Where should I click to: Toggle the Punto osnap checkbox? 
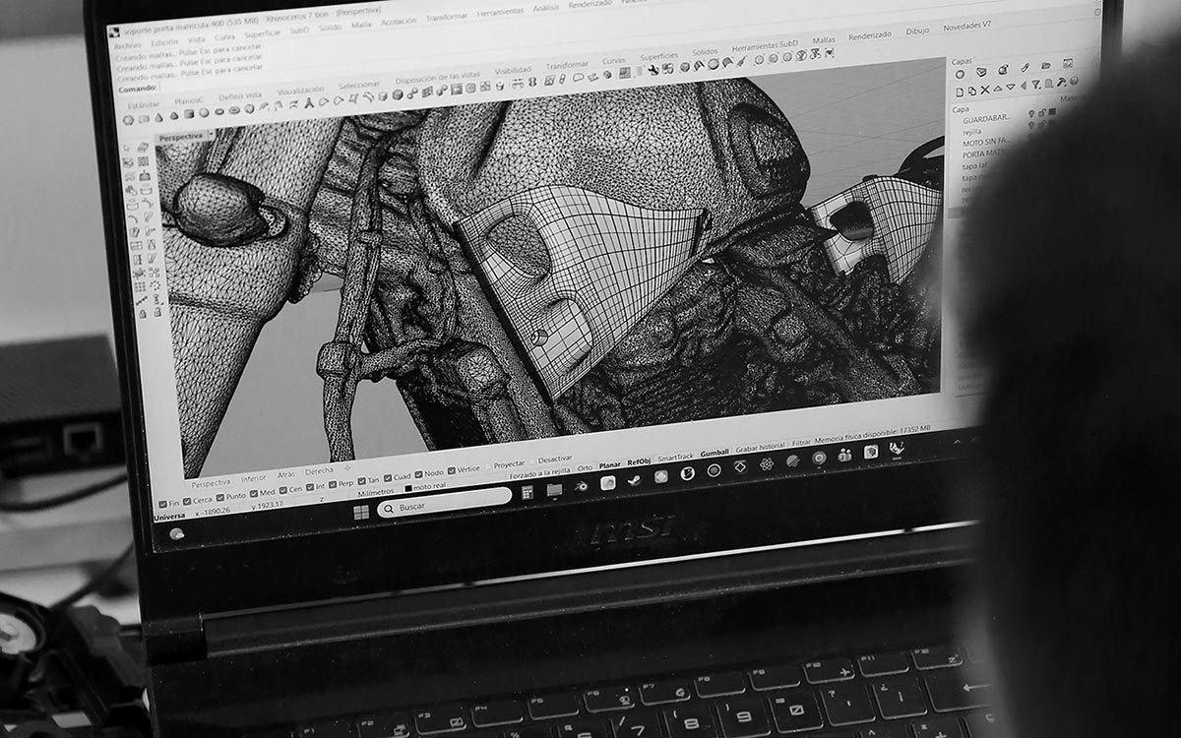(x=220, y=497)
